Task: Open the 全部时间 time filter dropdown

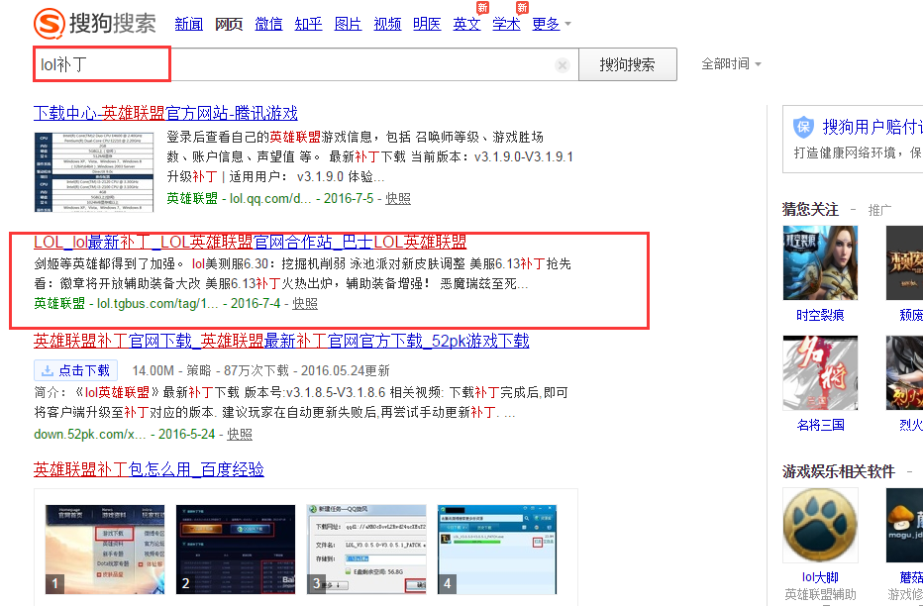Action: pos(731,63)
